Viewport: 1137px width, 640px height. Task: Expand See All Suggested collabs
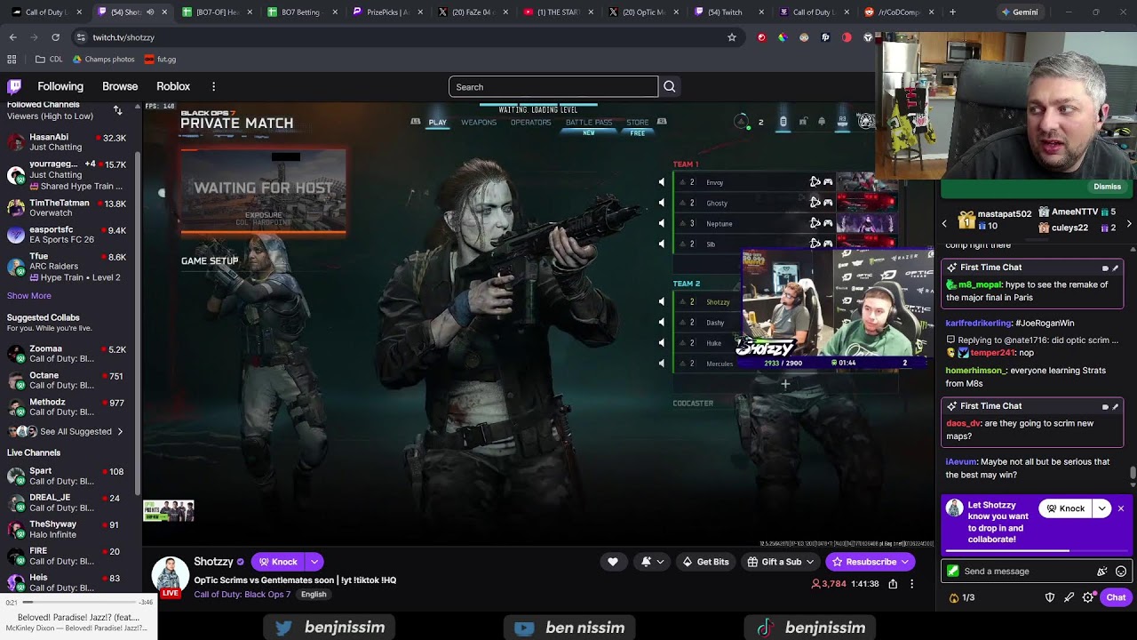65,431
